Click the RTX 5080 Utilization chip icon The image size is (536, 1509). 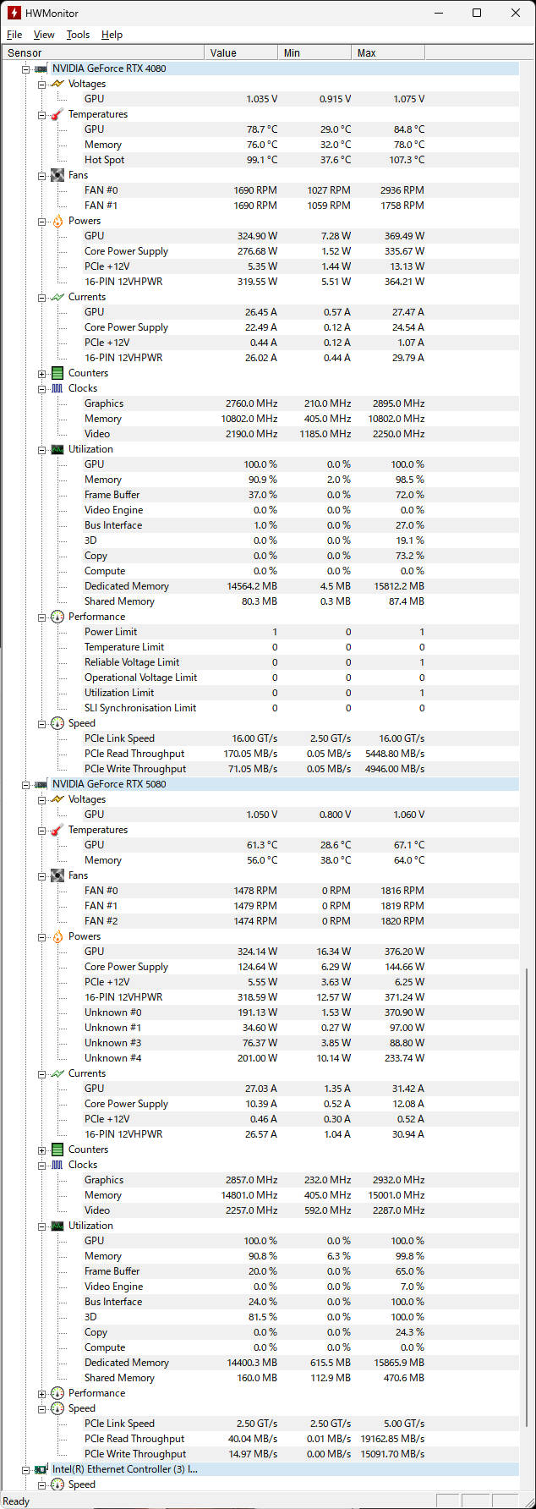pos(57,1226)
